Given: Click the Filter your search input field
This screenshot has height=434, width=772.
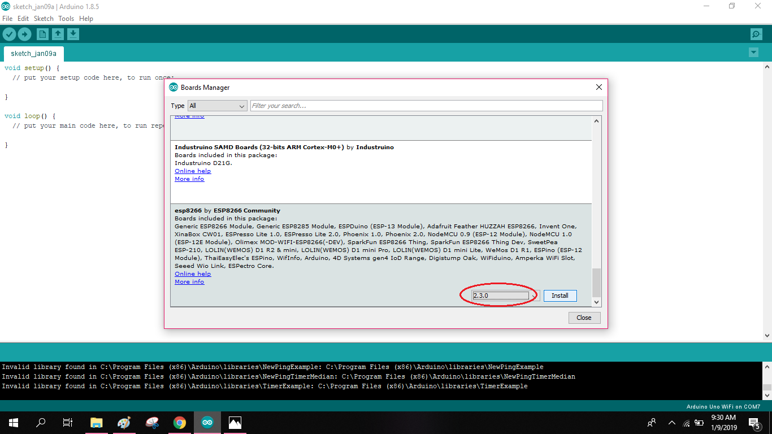Looking at the screenshot, I should pos(426,106).
